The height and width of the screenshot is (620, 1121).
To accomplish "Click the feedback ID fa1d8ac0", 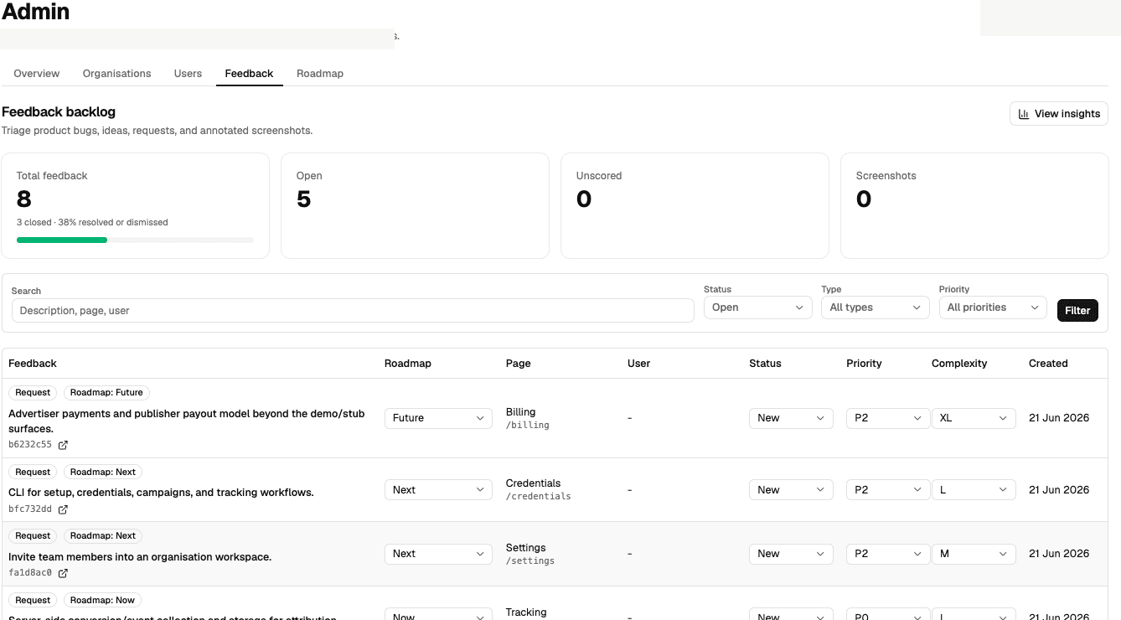I will point(30,573).
